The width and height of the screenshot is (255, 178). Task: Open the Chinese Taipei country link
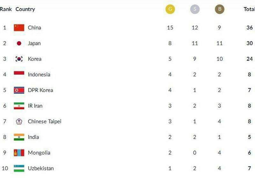click(45, 122)
